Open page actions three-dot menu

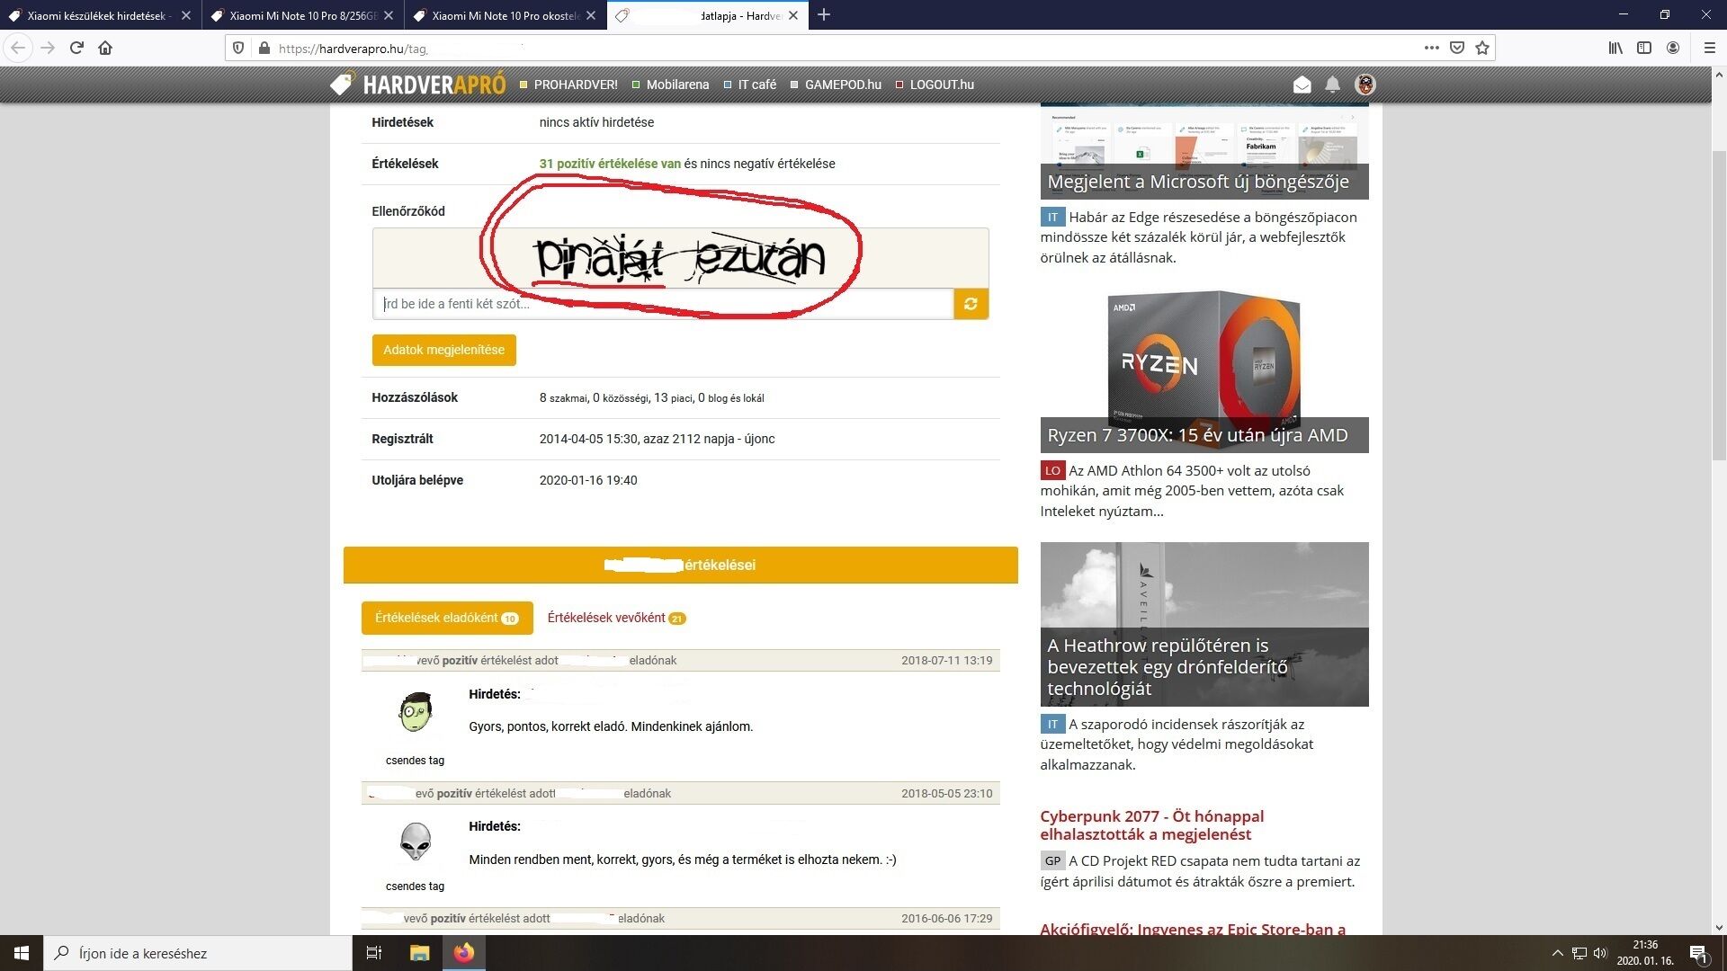(1431, 48)
